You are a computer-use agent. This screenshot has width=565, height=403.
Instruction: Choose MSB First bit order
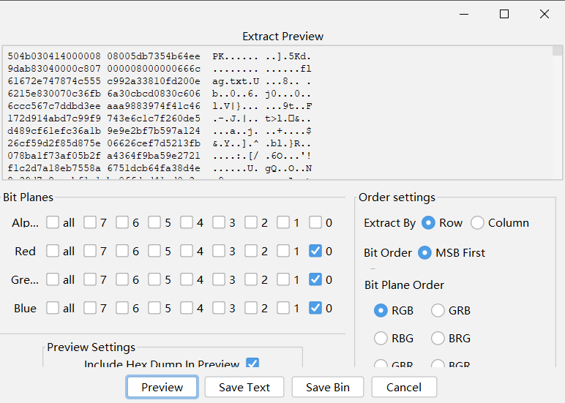click(424, 252)
